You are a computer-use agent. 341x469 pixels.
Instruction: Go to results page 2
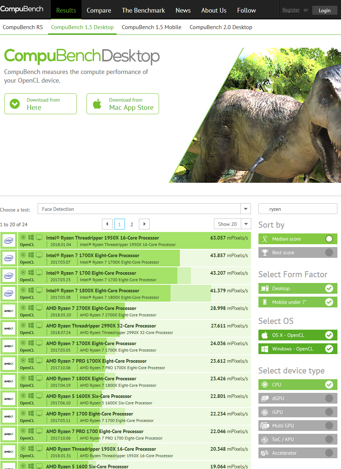[132, 224]
